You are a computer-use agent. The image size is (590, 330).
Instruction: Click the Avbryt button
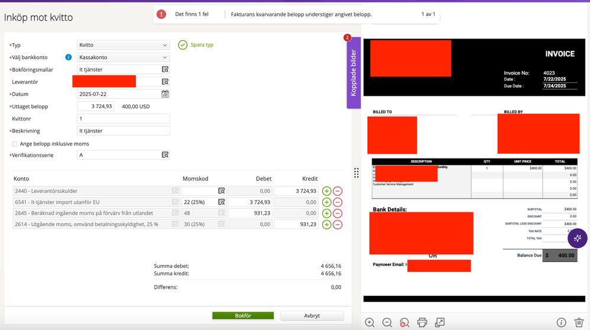312,316
